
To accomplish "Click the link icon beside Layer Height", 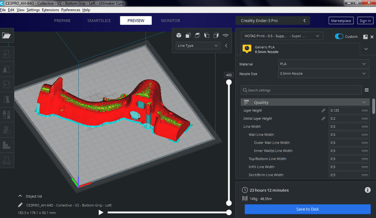I will pos(323,111).
